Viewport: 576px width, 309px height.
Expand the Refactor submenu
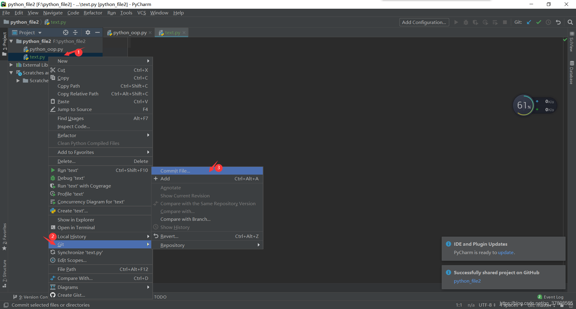point(100,135)
